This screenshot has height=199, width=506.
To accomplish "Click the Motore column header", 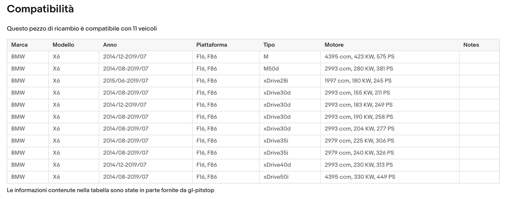I will click(334, 45).
